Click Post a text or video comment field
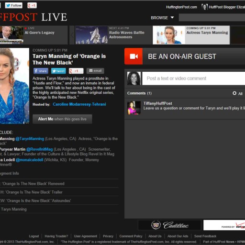245x245 pixels. 194,78
